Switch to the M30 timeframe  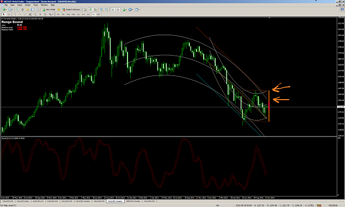[x=73, y=14]
